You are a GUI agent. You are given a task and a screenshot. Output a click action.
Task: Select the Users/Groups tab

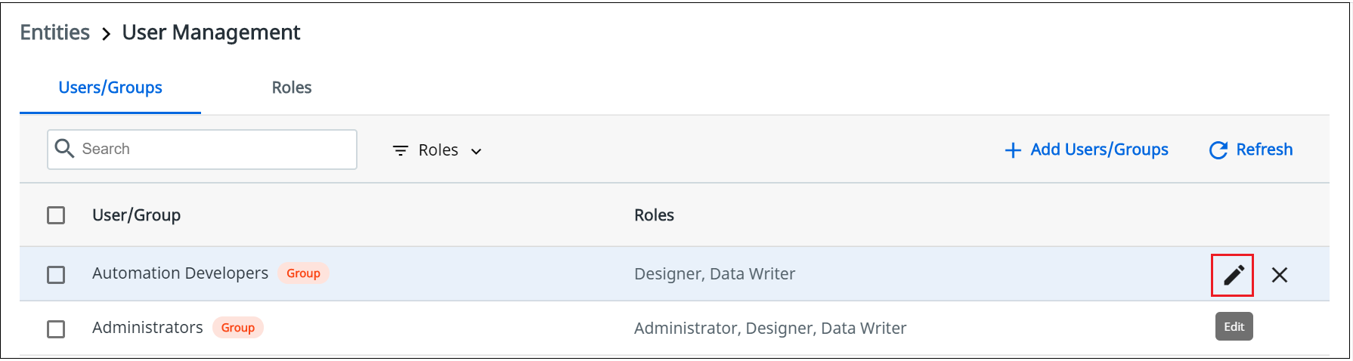coord(110,88)
